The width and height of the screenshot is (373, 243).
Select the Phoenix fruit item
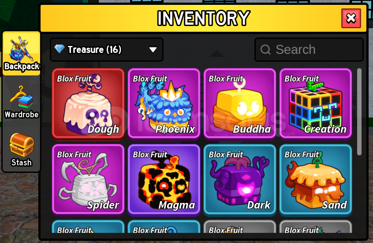[164, 104]
